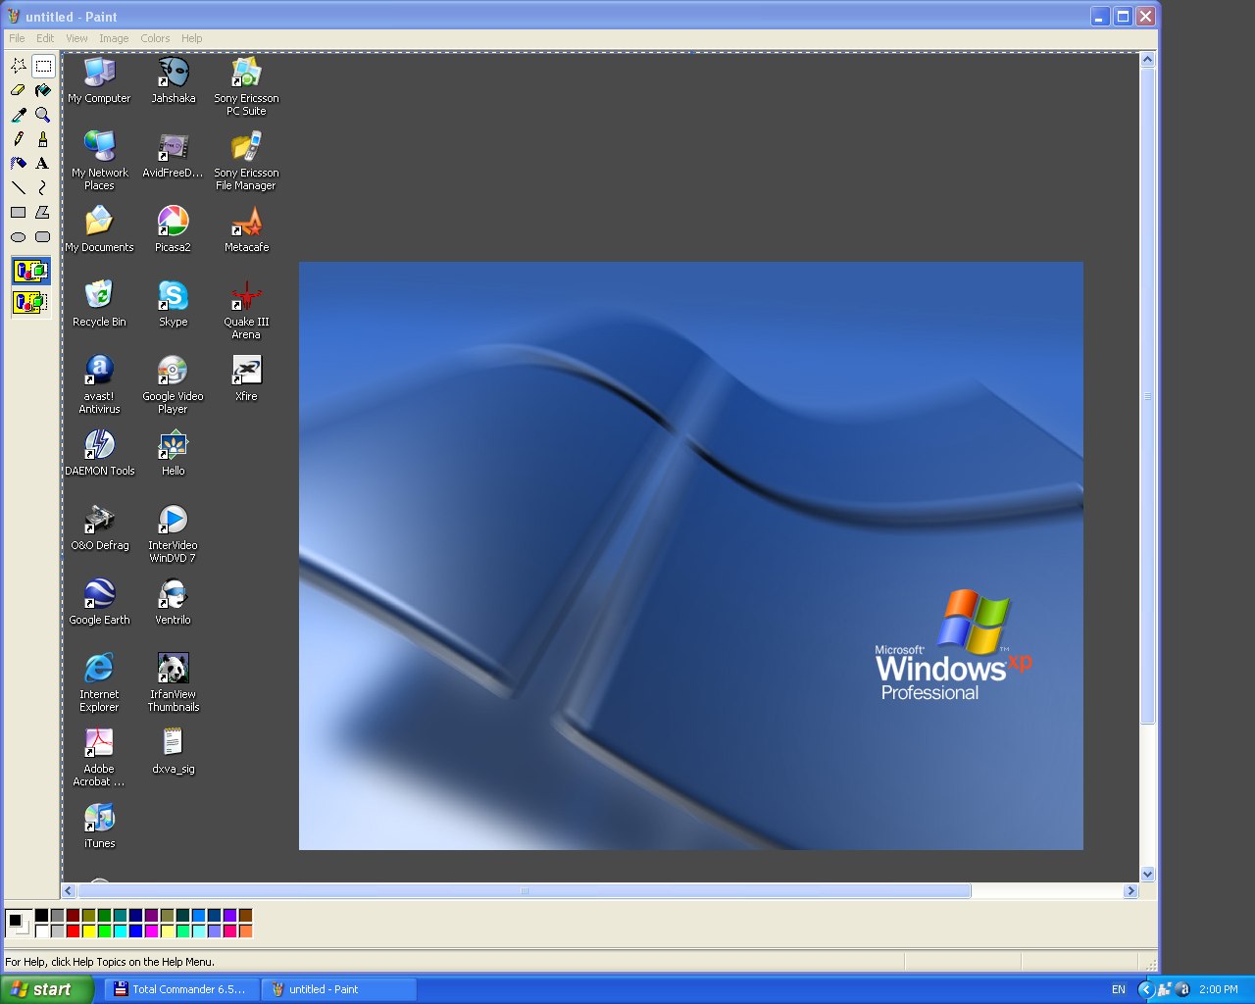1255x1004 pixels.
Task: Click the horizontal scrollbar thumb
Action: click(525, 891)
